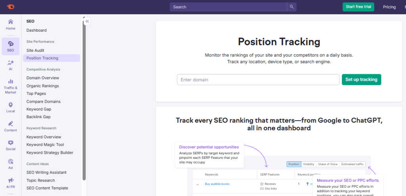406x196 pixels.
Task: Click the Semrush logo icon
Action: coord(11,7)
